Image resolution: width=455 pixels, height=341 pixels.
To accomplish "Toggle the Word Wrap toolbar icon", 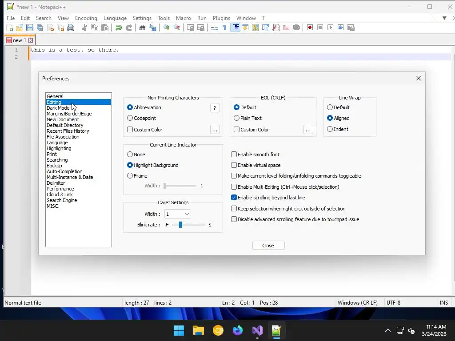I will click(215, 28).
